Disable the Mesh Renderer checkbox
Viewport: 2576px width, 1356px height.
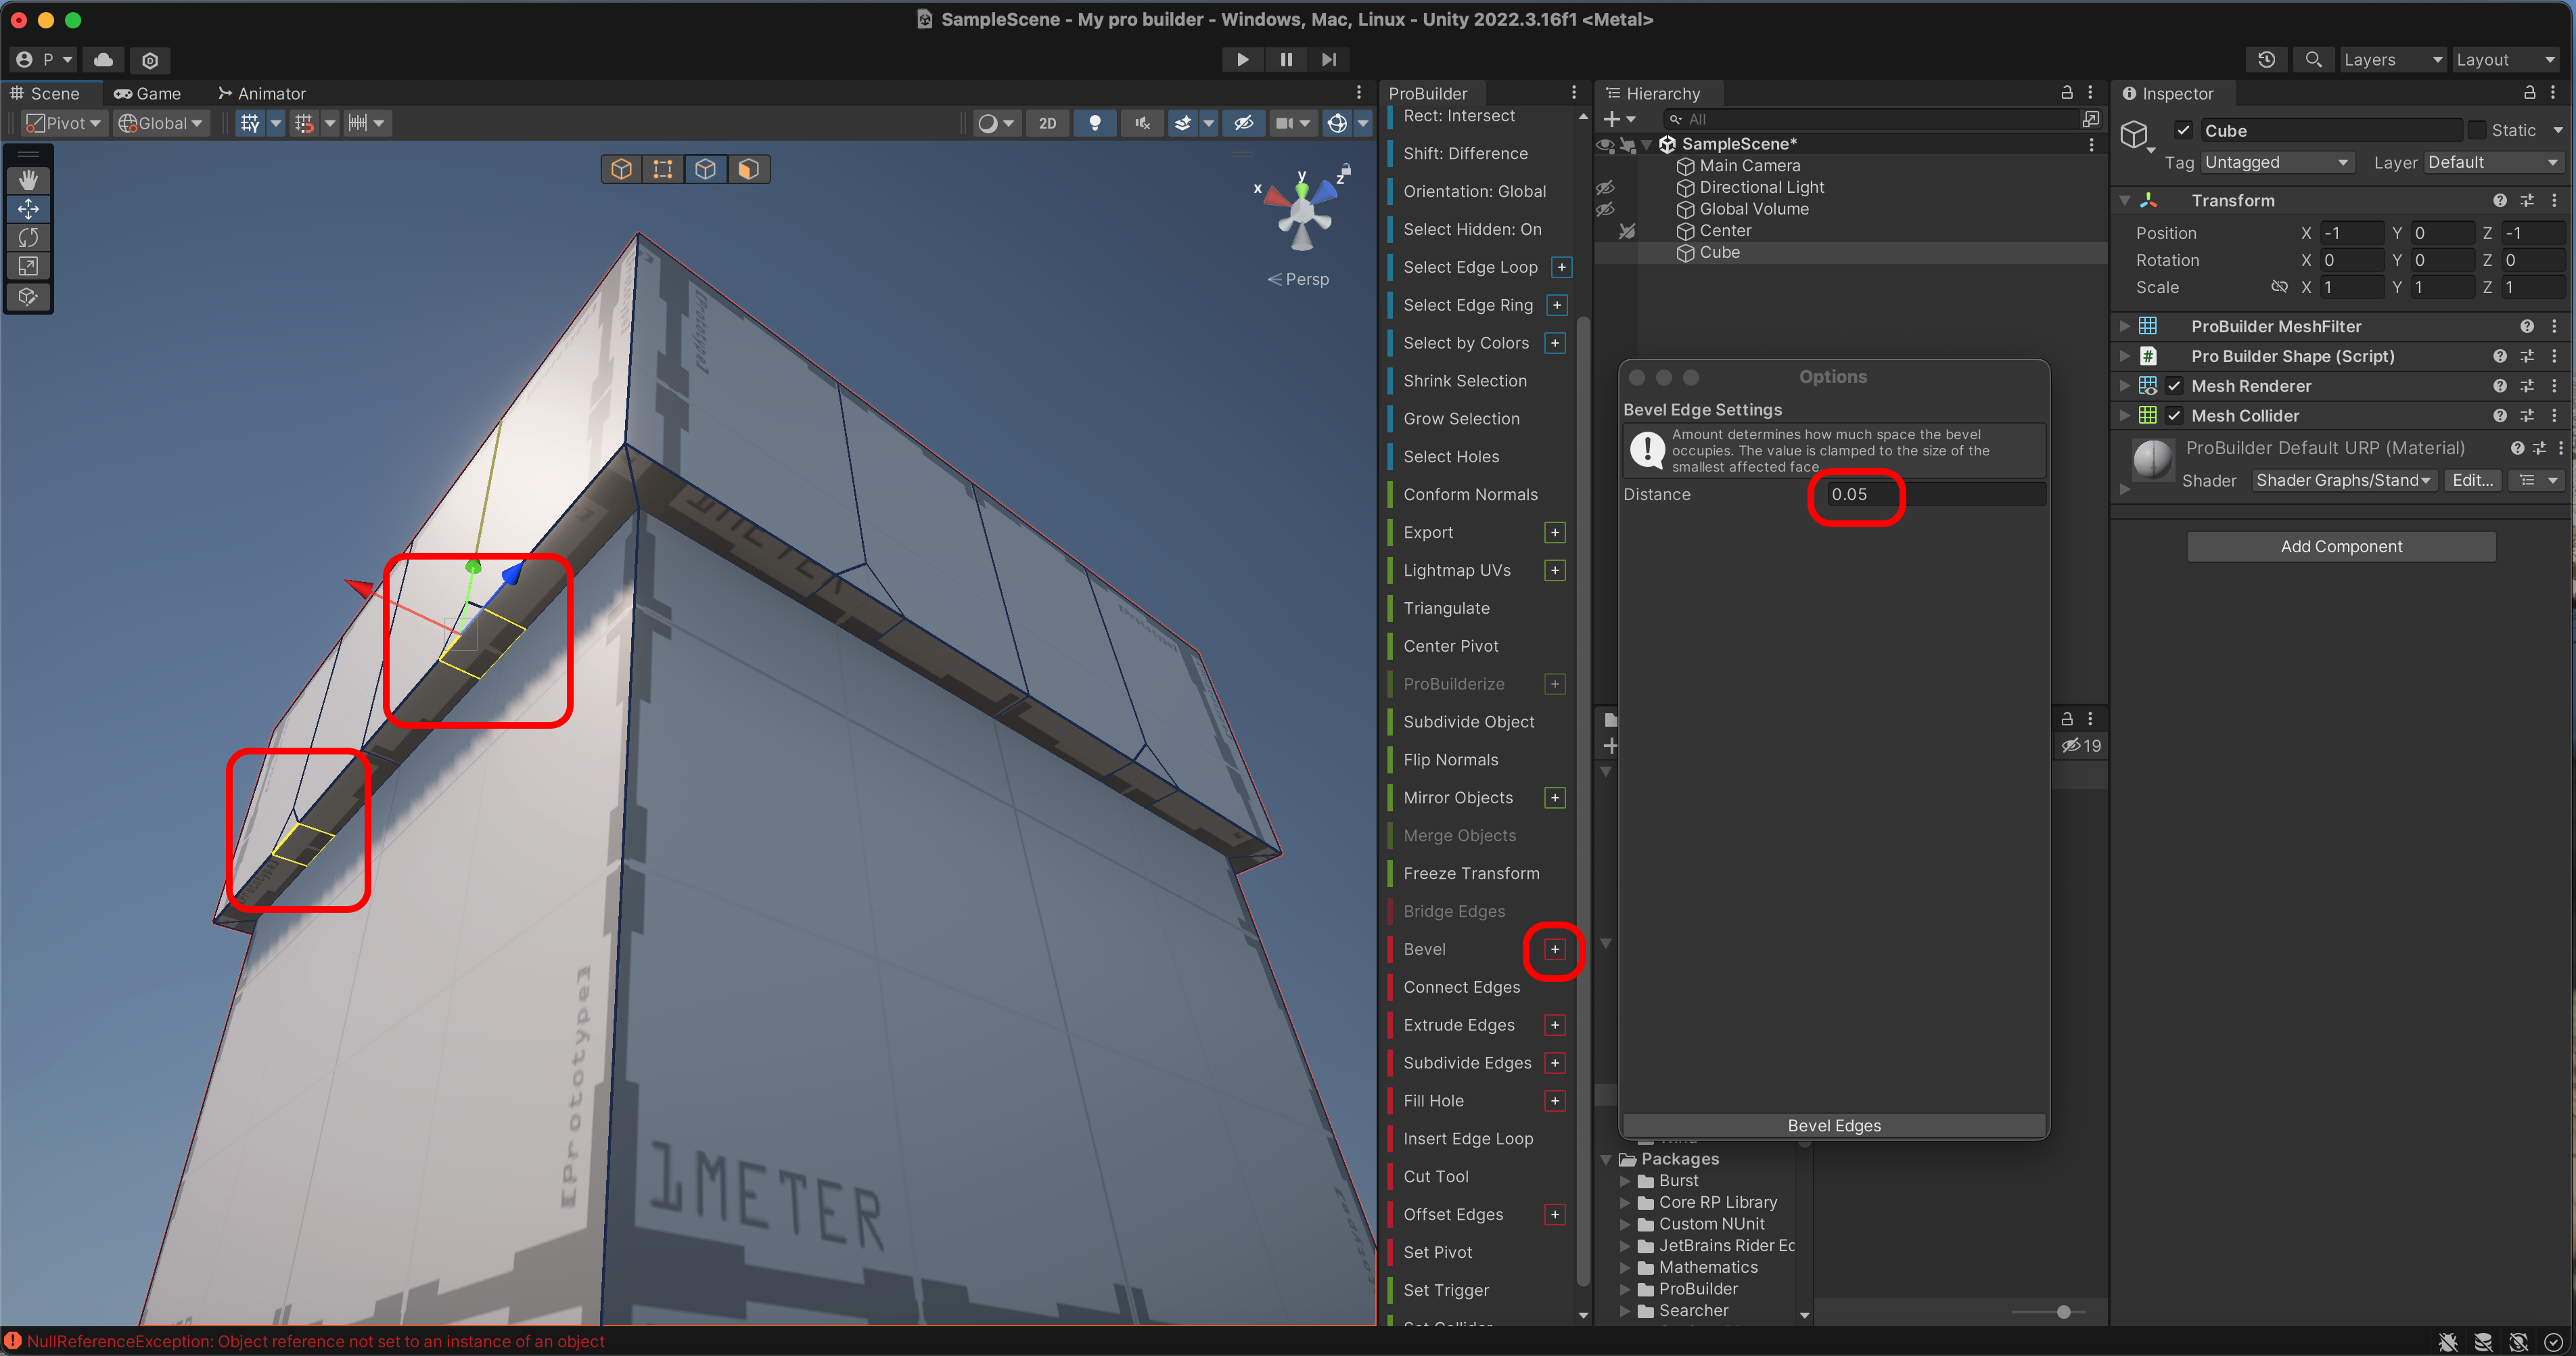[2174, 386]
